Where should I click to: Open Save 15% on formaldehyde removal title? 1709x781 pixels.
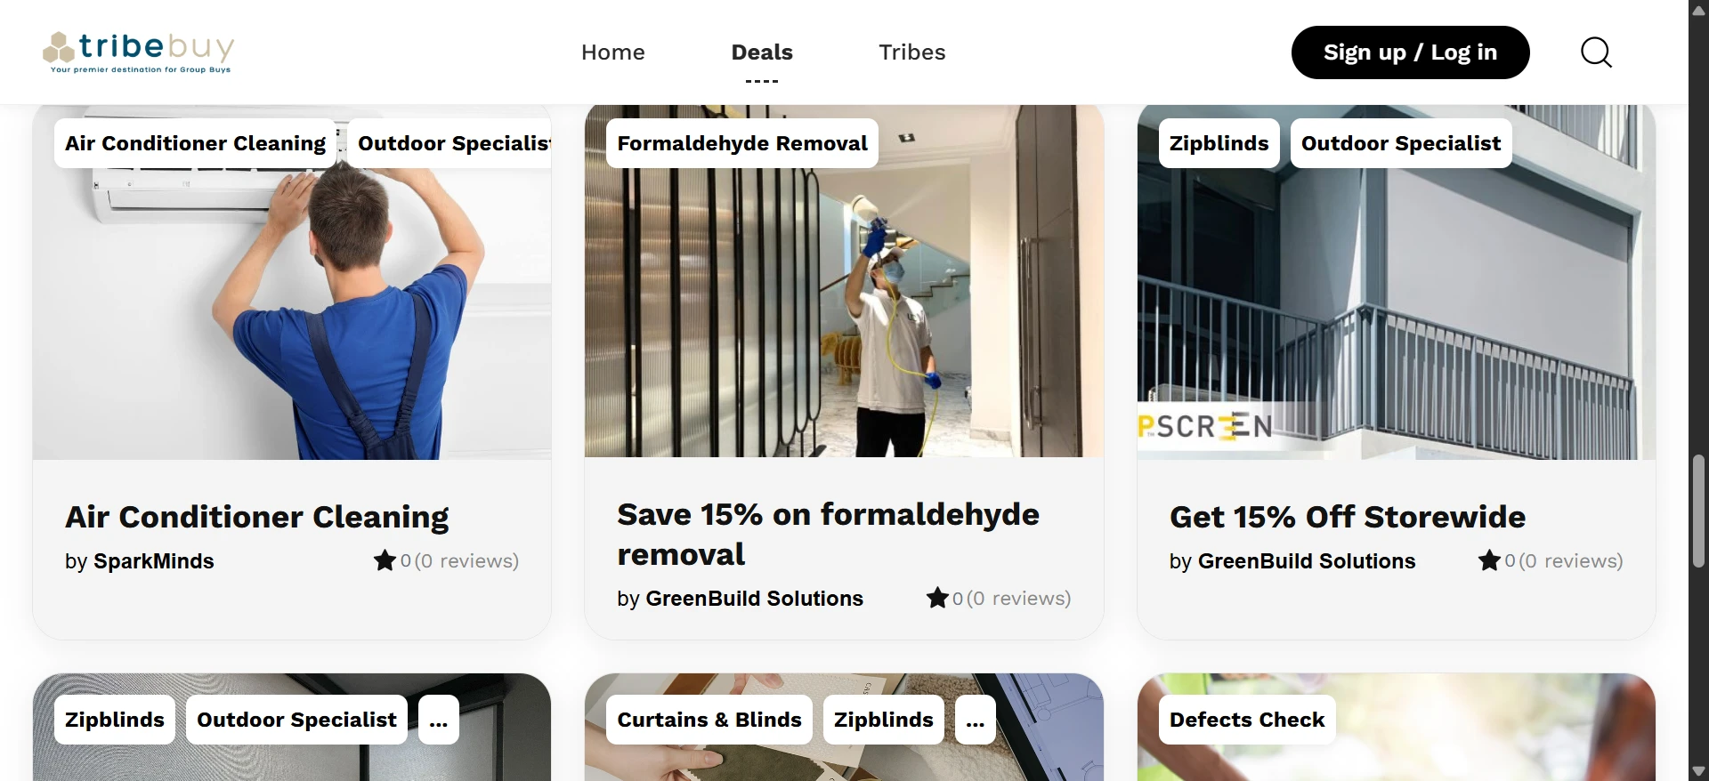pyautogui.click(x=829, y=534)
